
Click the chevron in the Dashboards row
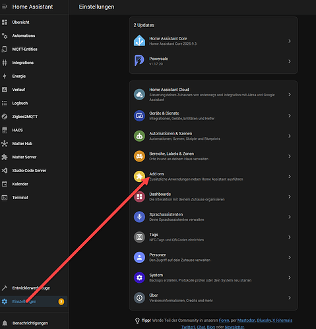pos(290,196)
